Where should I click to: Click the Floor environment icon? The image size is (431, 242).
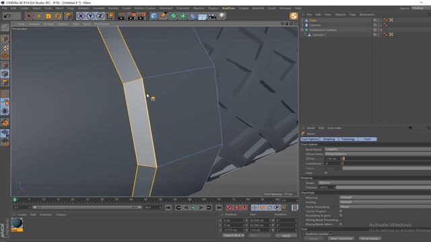click(202, 16)
